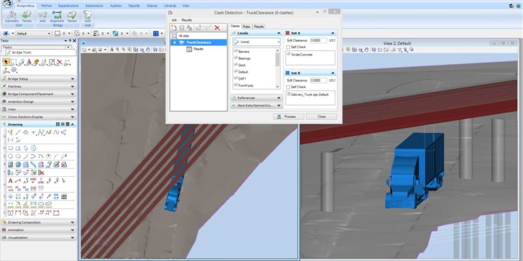
Task: Click the red X delete tool in Tasks
Action: (x=59, y=62)
